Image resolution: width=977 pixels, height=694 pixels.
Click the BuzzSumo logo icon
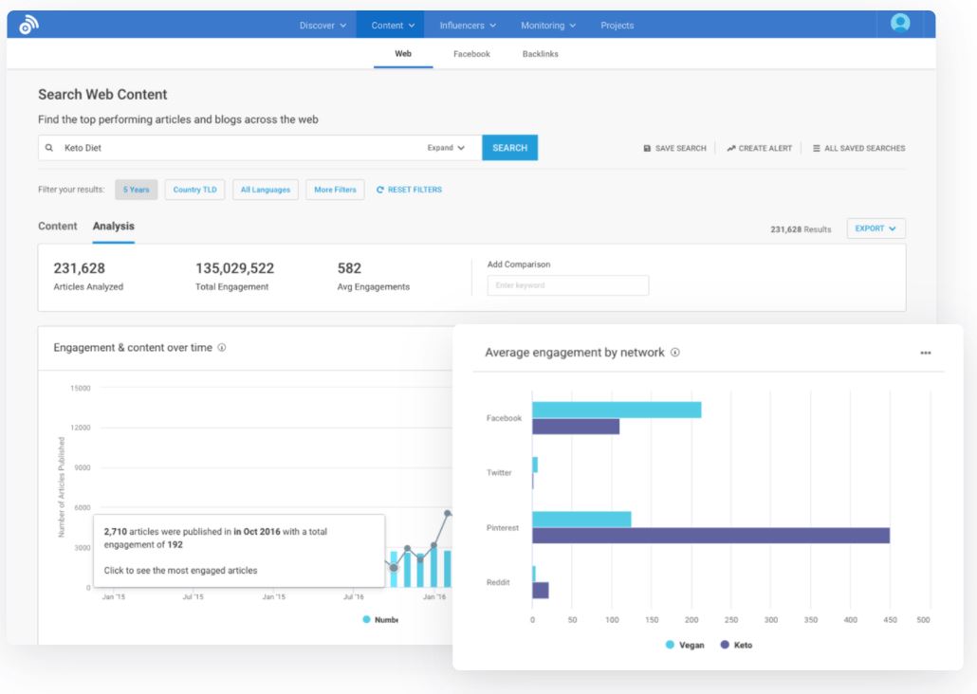click(28, 25)
